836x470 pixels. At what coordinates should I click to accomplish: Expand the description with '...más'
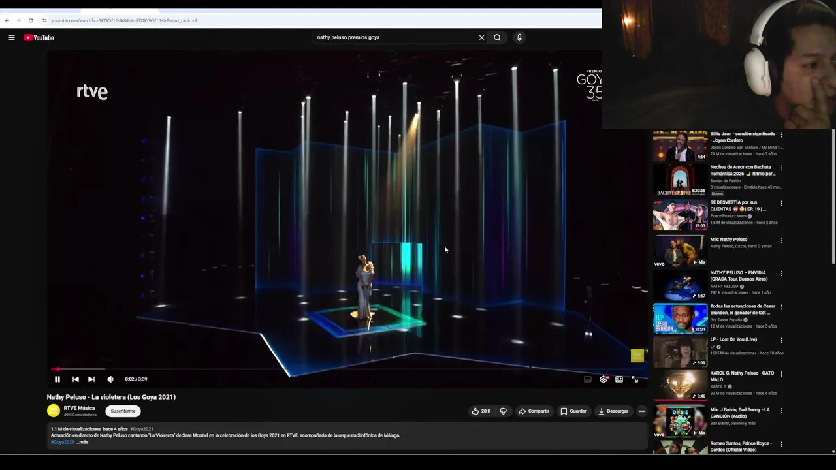[x=82, y=442]
